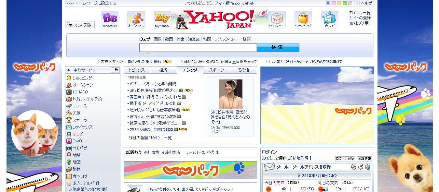Select the 画像 search tab

click(x=158, y=39)
